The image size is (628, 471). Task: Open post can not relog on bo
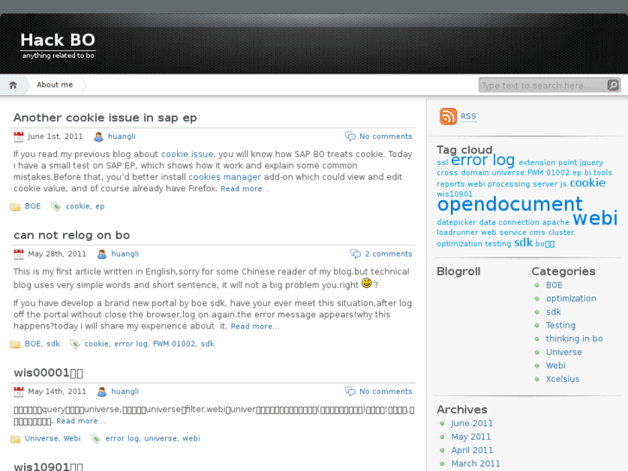click(x=72, y=235)
